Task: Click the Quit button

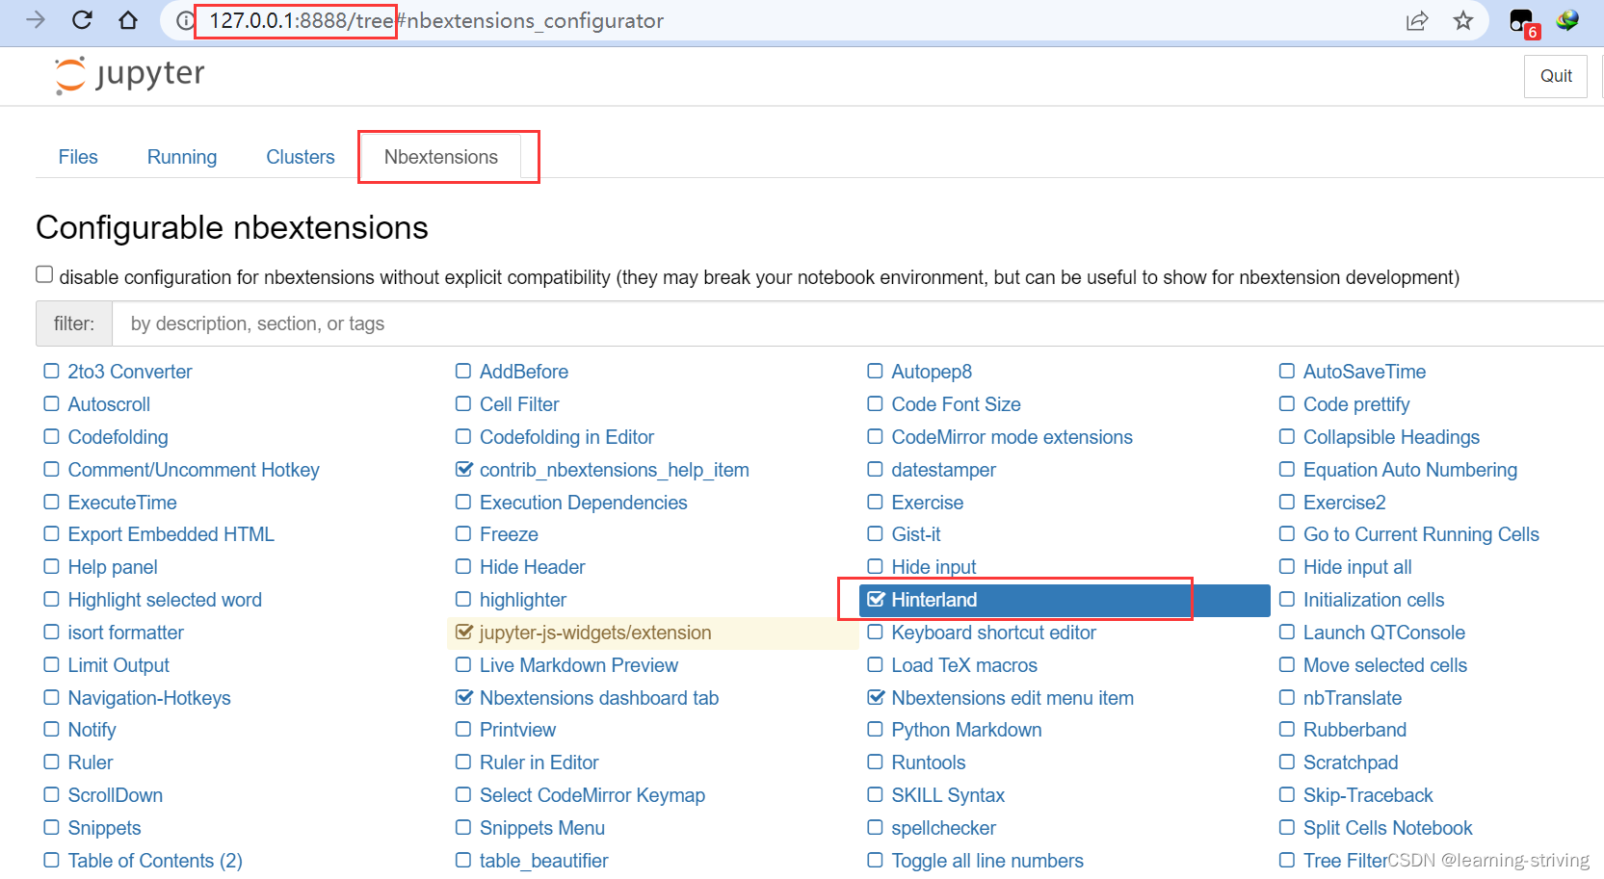Action: point(1555,76)
